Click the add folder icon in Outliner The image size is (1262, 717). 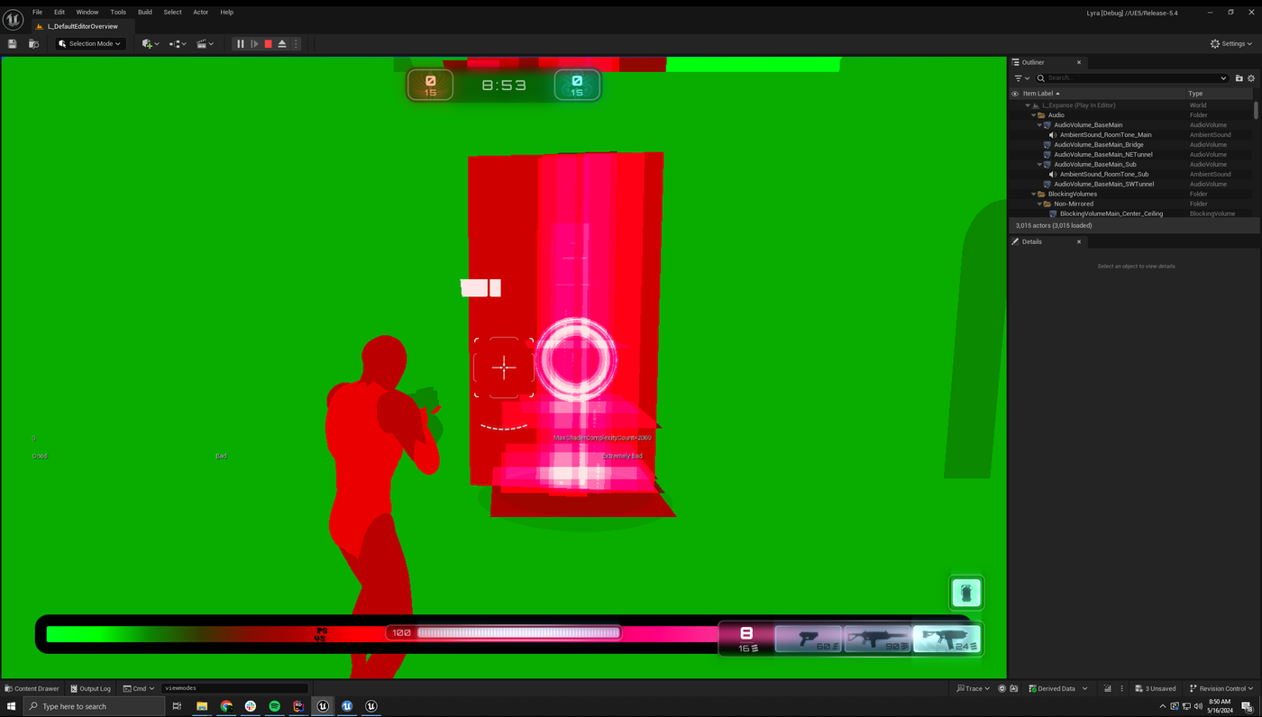(x=1239, y=78)
